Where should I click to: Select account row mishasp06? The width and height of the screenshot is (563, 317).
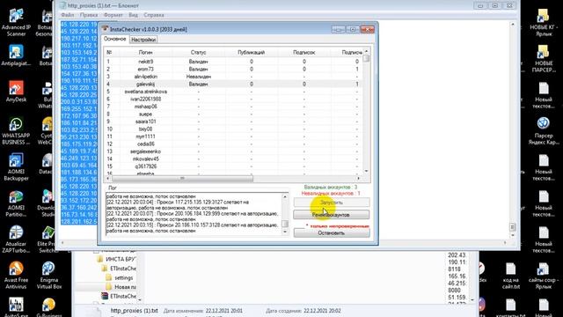tap(233, 107)
